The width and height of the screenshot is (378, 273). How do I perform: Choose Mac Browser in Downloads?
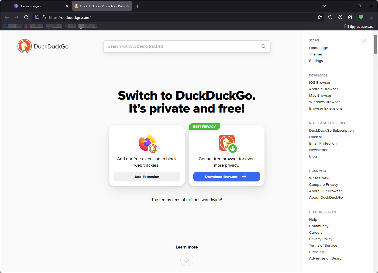(320, 95)
